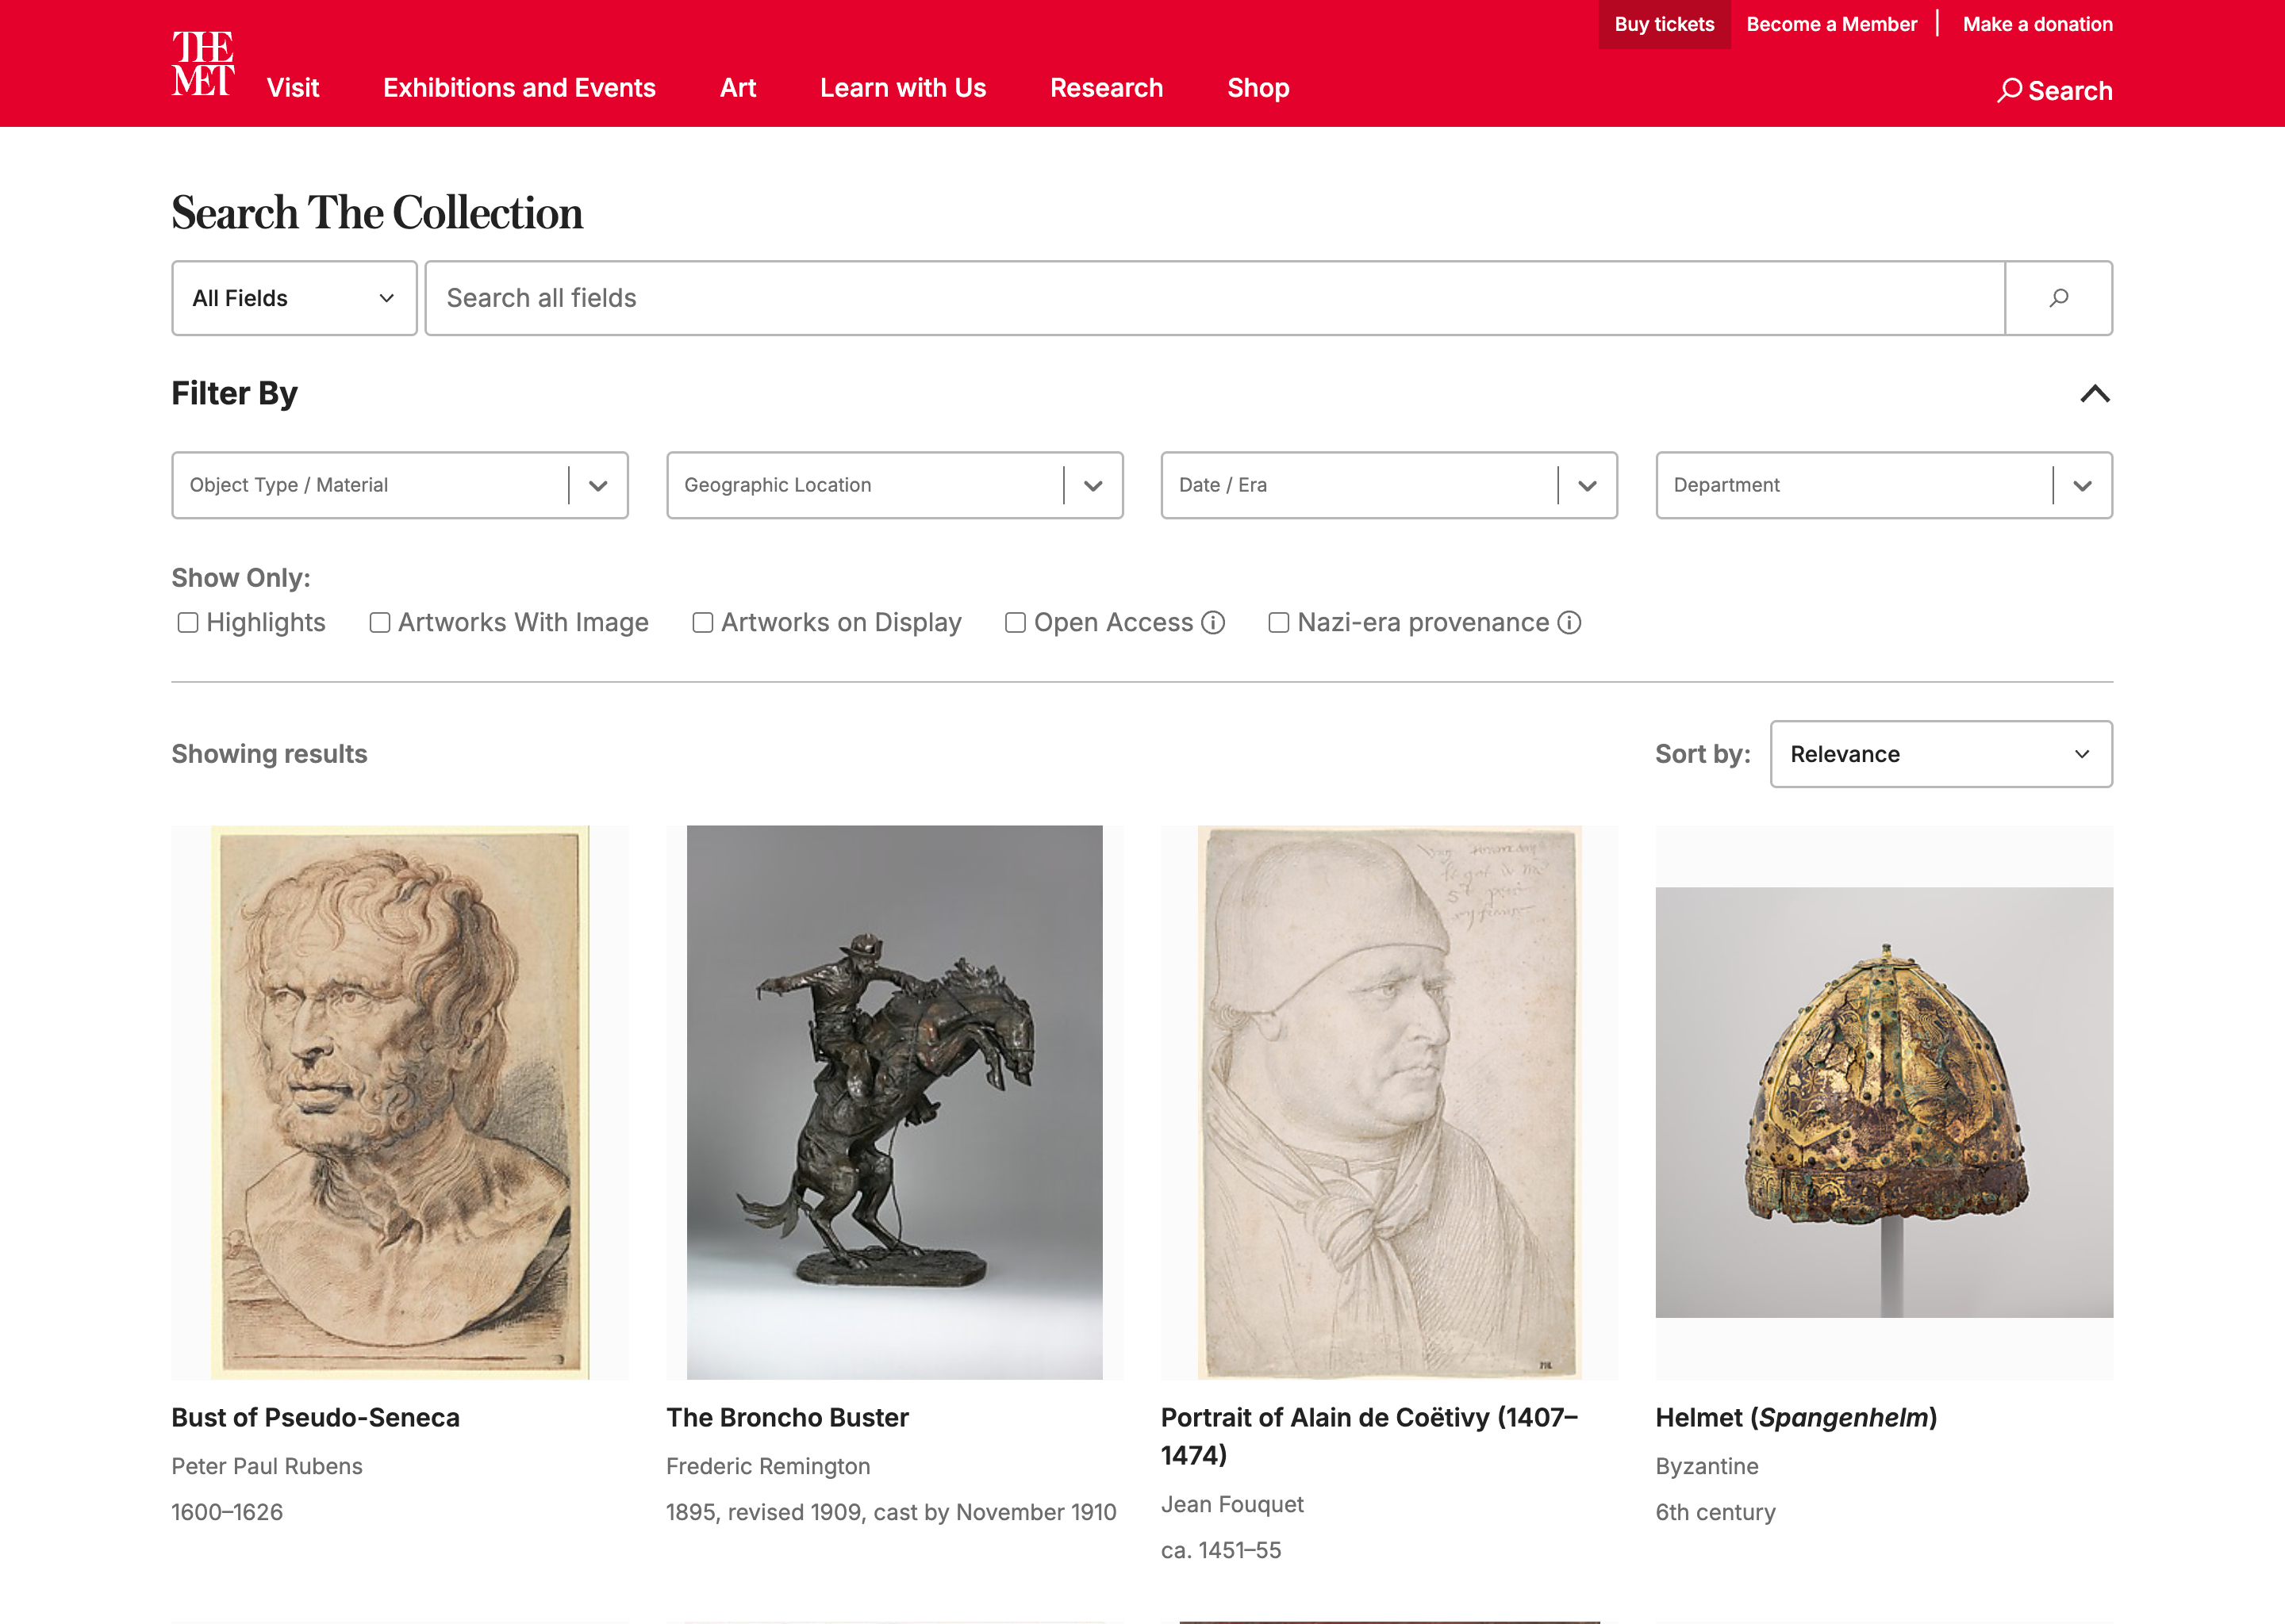The image size is (2285, 1624).
Task: Click the artist name Frederic Remington
Action: tap(768, 1466)
